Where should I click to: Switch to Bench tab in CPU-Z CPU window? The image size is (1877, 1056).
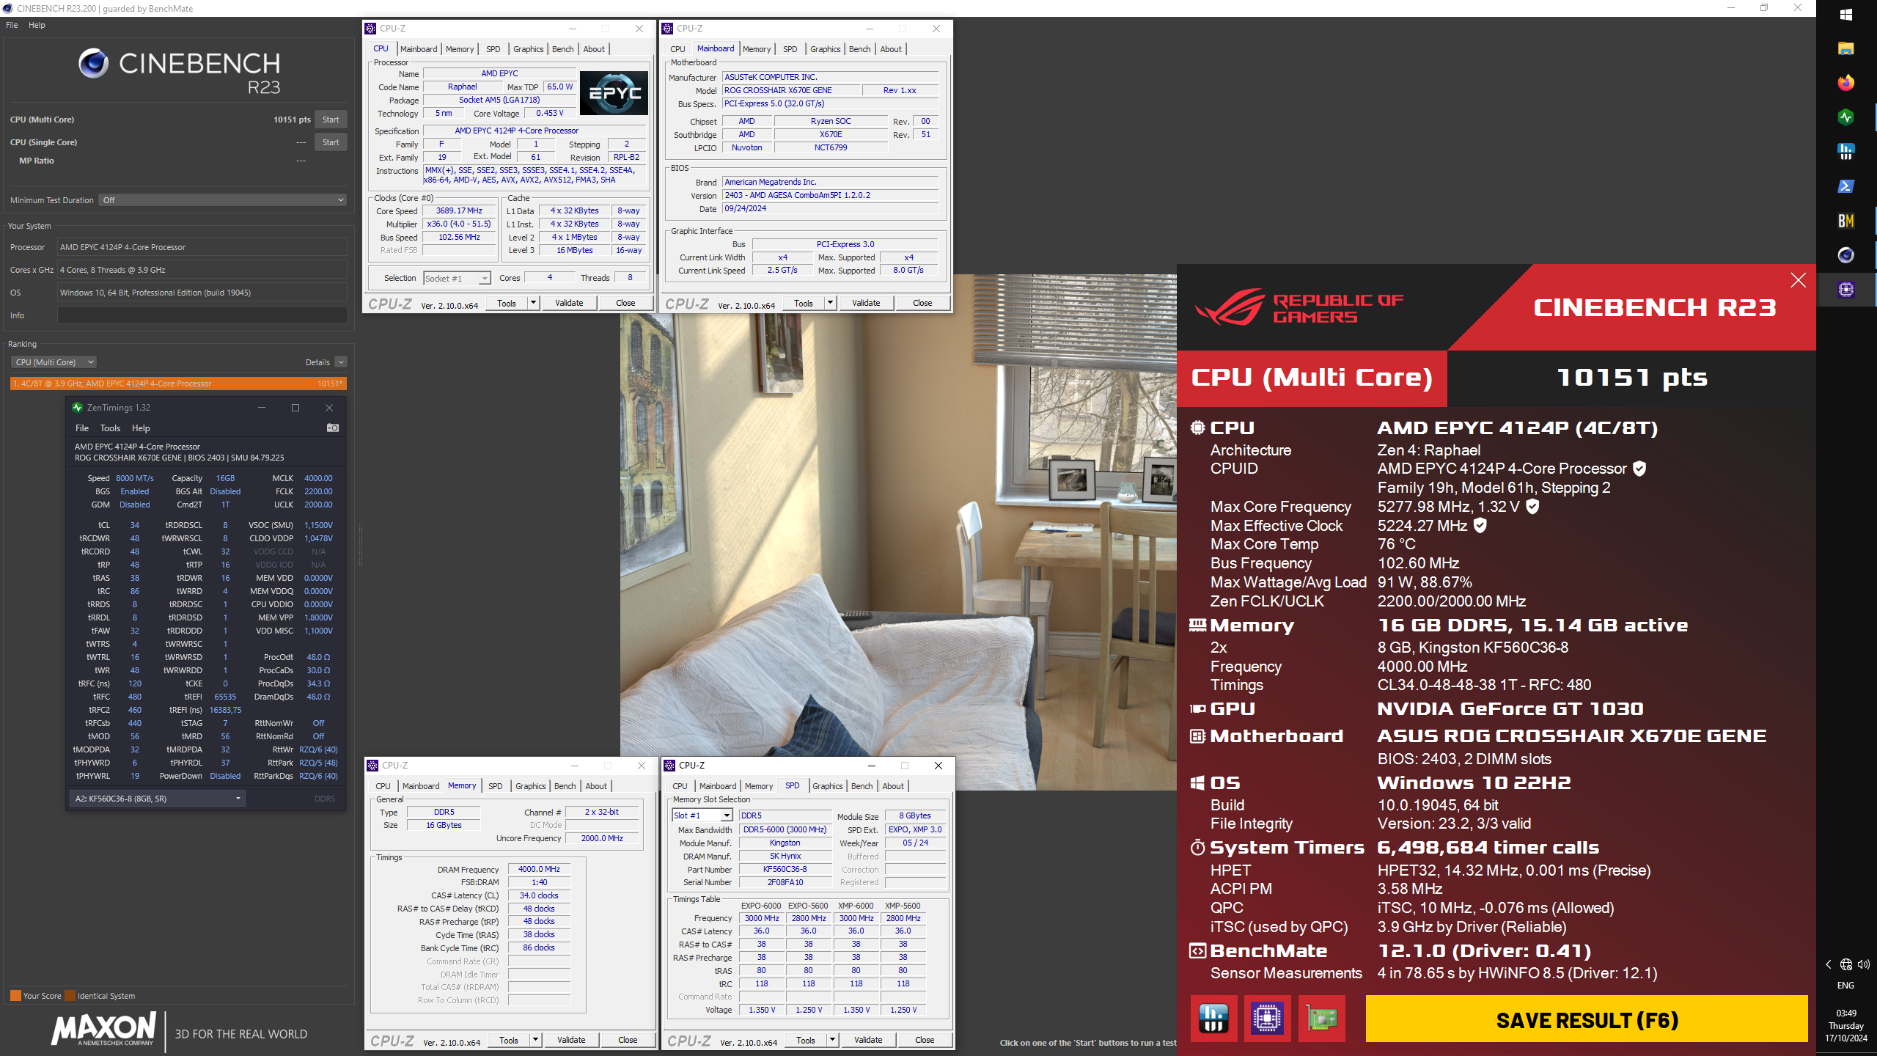pos(563,49)
